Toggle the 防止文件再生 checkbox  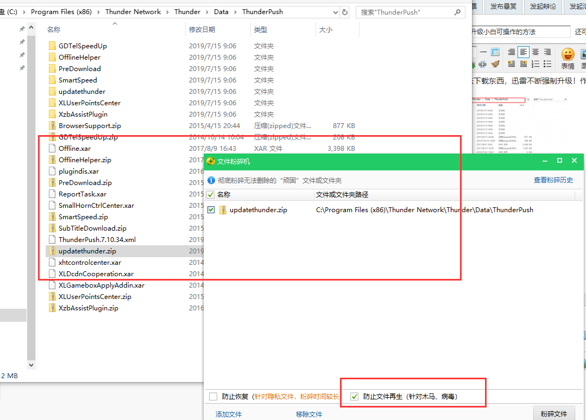coord(355,397)
